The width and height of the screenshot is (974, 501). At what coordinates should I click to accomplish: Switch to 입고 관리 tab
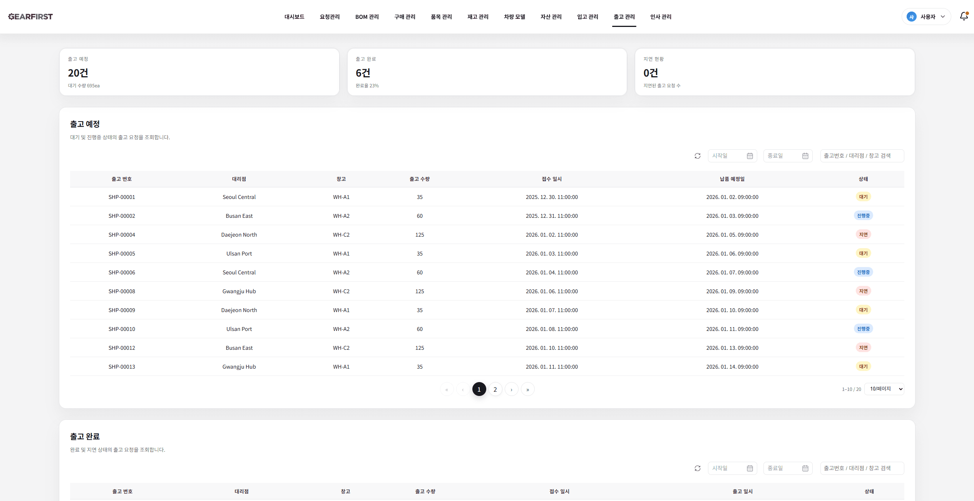pyautogui.click(x=587, y=17)
